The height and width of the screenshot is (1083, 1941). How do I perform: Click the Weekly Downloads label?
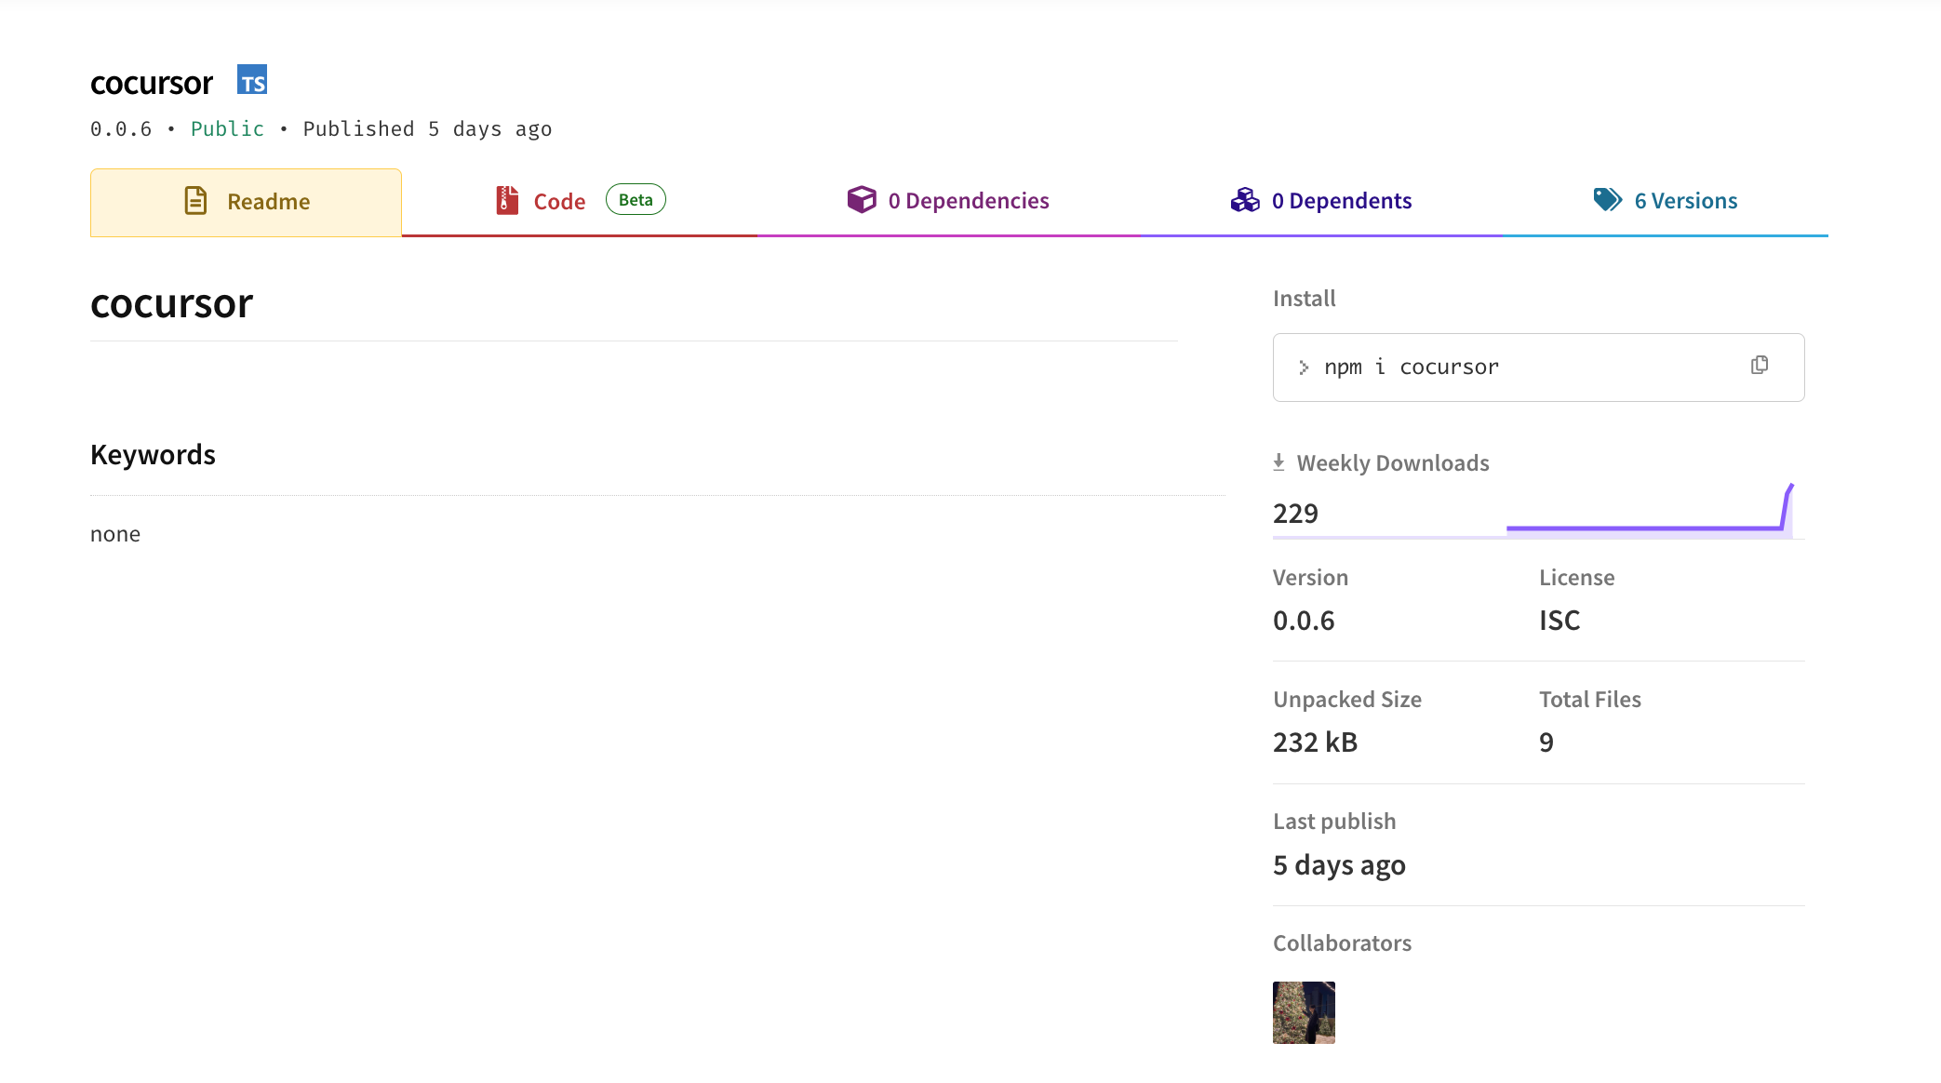click(1393, 463)
